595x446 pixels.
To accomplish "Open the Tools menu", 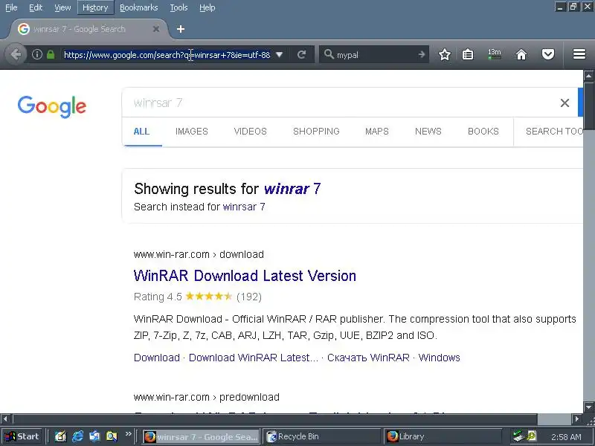I will 178,7.
